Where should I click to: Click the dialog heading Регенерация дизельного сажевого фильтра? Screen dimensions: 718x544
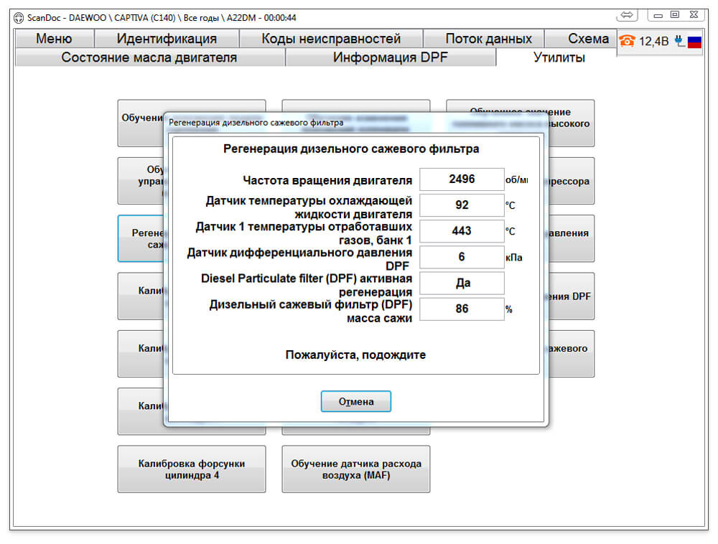[x=351, y=149]
